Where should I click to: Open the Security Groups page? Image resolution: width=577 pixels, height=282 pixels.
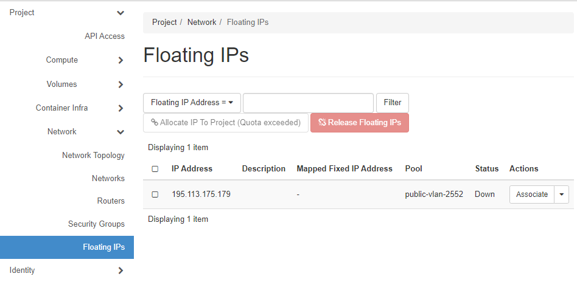pos(96,224)
